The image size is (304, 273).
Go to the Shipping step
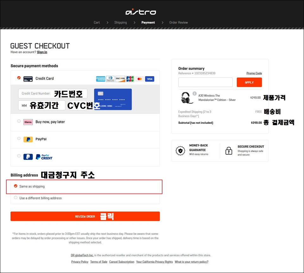(121, 22)
